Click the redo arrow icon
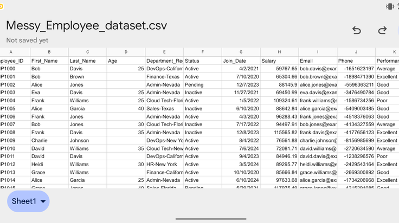 pos(382,30)
